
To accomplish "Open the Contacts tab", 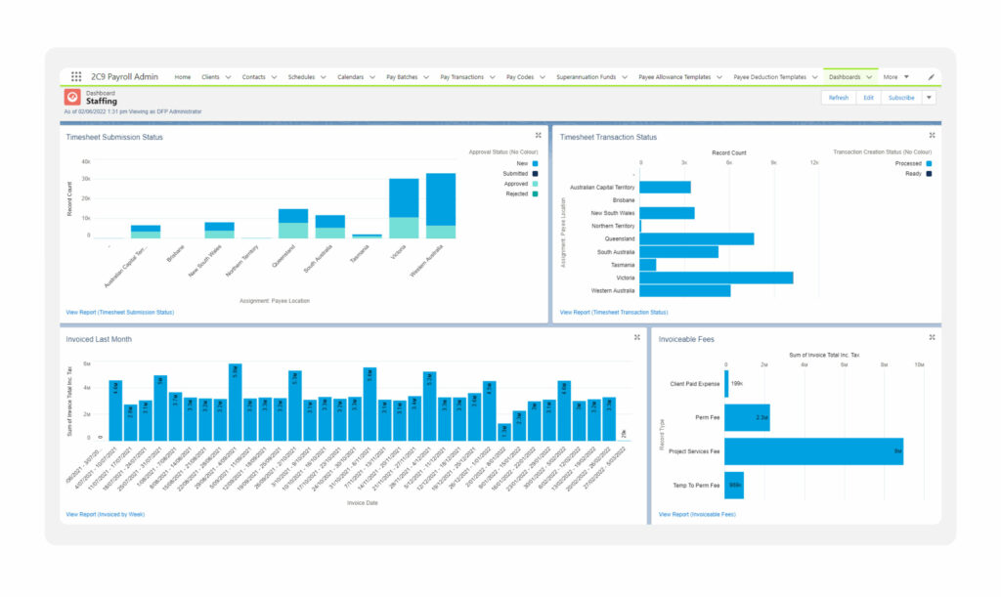I will (253, 77).
